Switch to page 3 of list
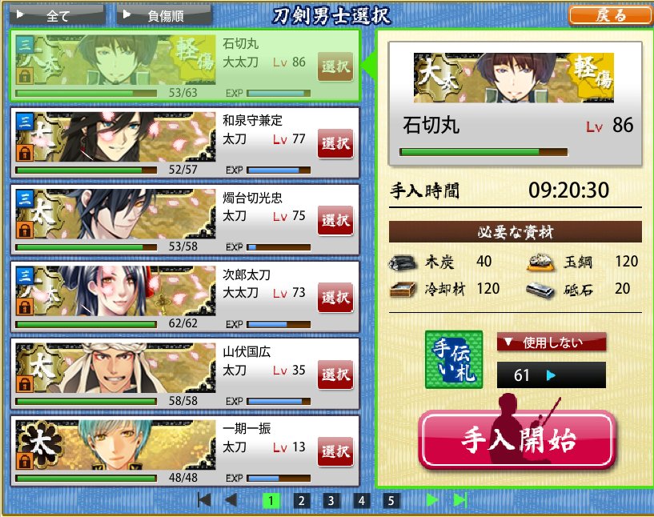 [x=331, y=501]
